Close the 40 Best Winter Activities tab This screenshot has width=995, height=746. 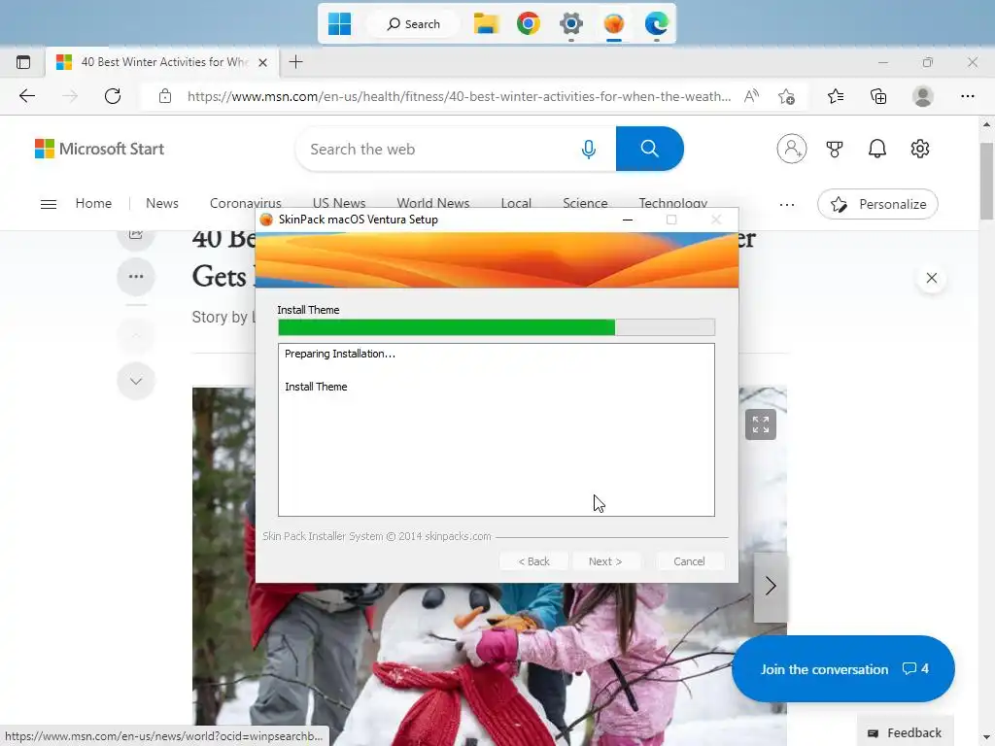262,62
